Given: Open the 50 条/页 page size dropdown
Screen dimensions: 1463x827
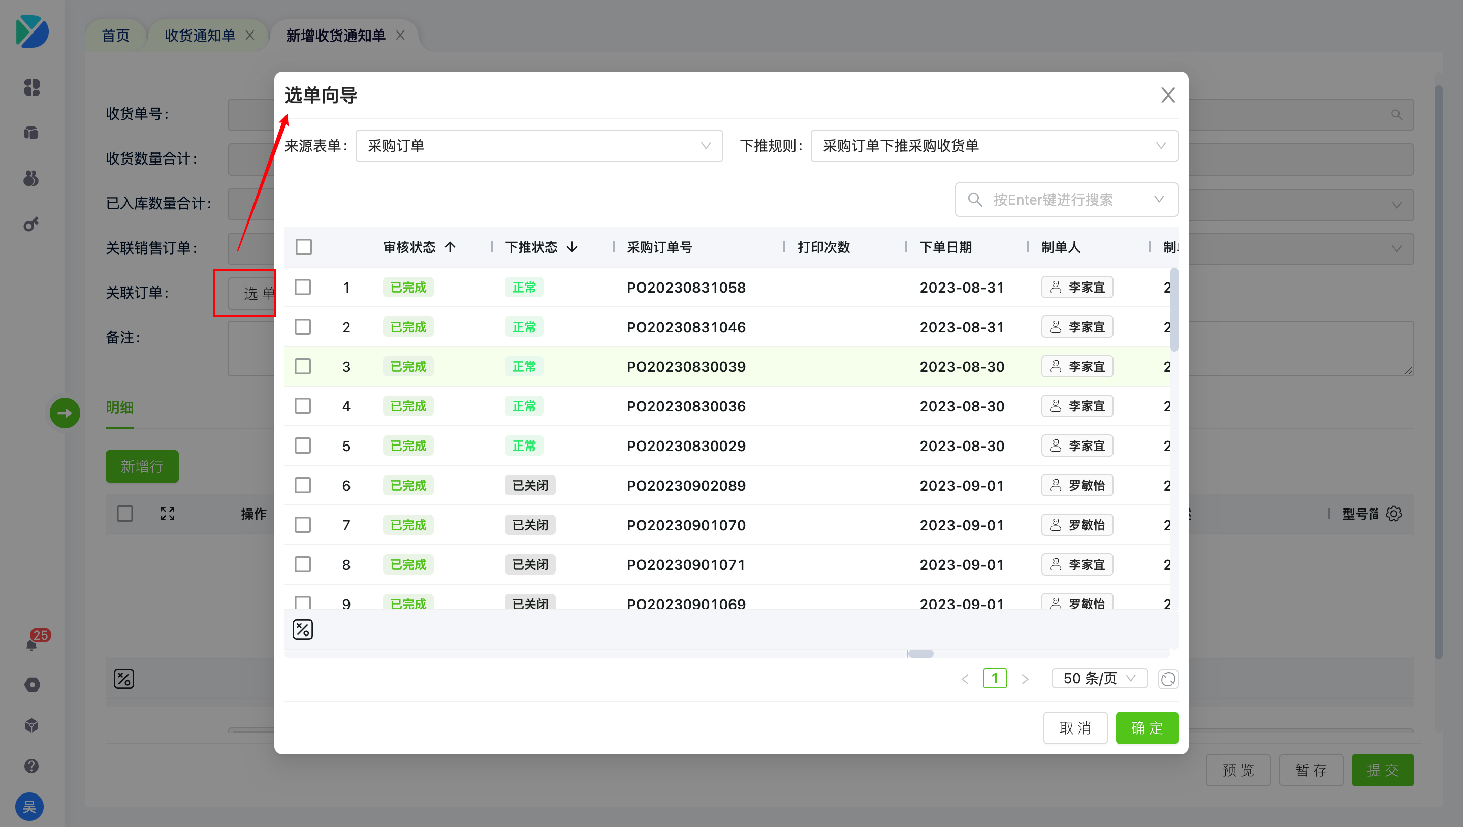Looking at the screenshot, I should 1099,679.
